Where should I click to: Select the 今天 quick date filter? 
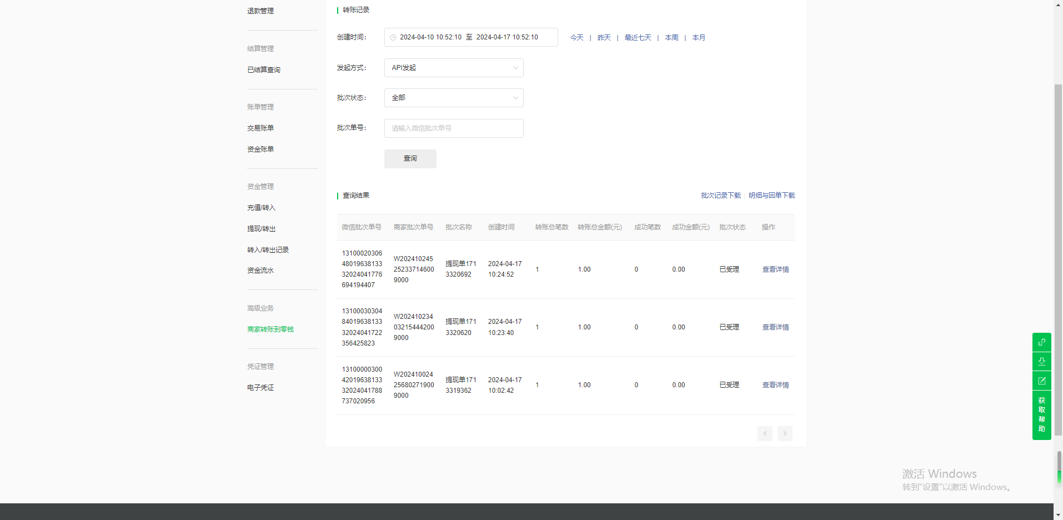pyautogui.click(x=577, y=38)
